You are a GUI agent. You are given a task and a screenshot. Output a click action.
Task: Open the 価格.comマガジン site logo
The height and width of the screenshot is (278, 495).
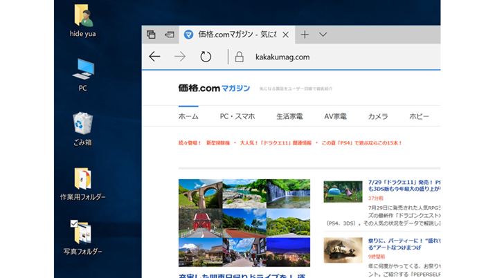point(214,89)
